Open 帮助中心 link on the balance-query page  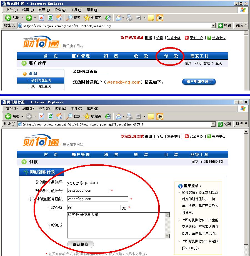coord(219,38)
